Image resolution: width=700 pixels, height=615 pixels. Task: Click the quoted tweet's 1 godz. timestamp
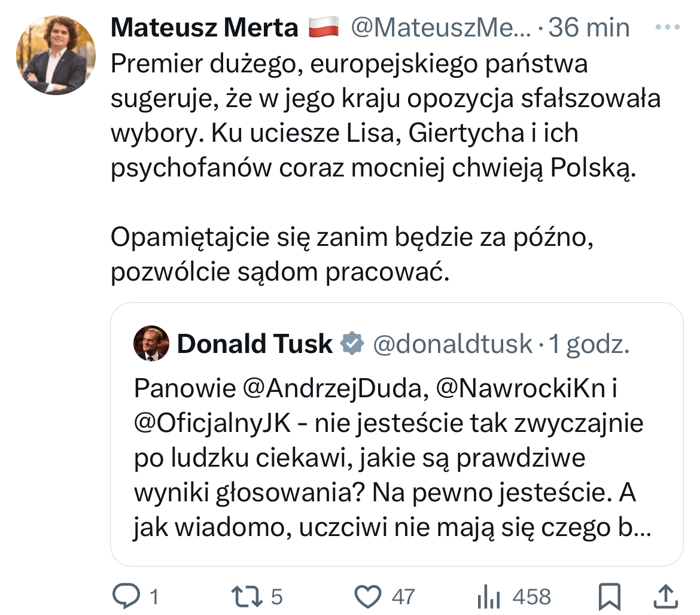[x=589, y=344]
